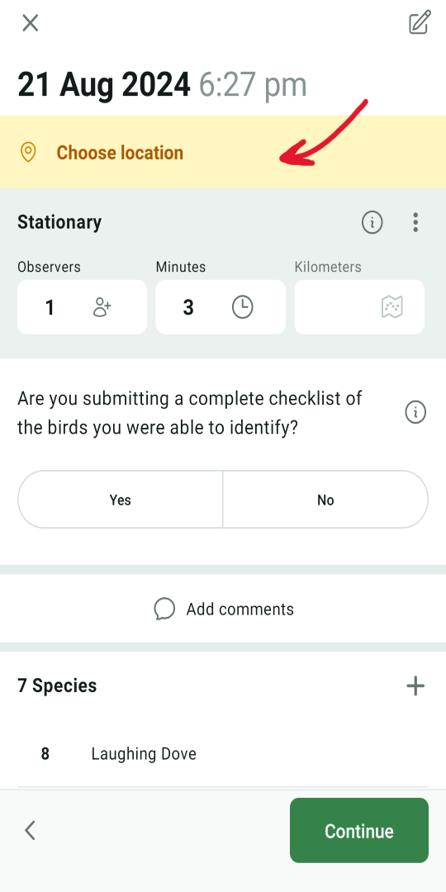Image resolution: width=446 pixels, height=892 pixels.
Task: Open complete checklist info icon
Action: coord(415,412)
